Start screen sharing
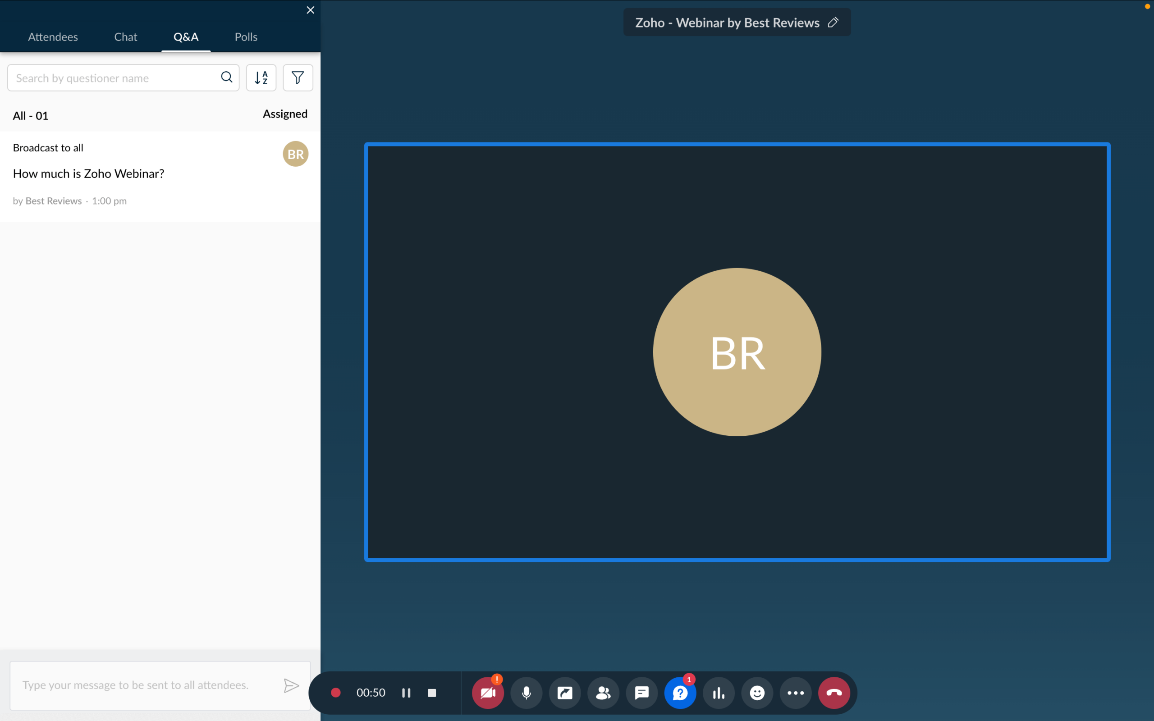This screenshot has height=721, width=1154. [564, 693]
